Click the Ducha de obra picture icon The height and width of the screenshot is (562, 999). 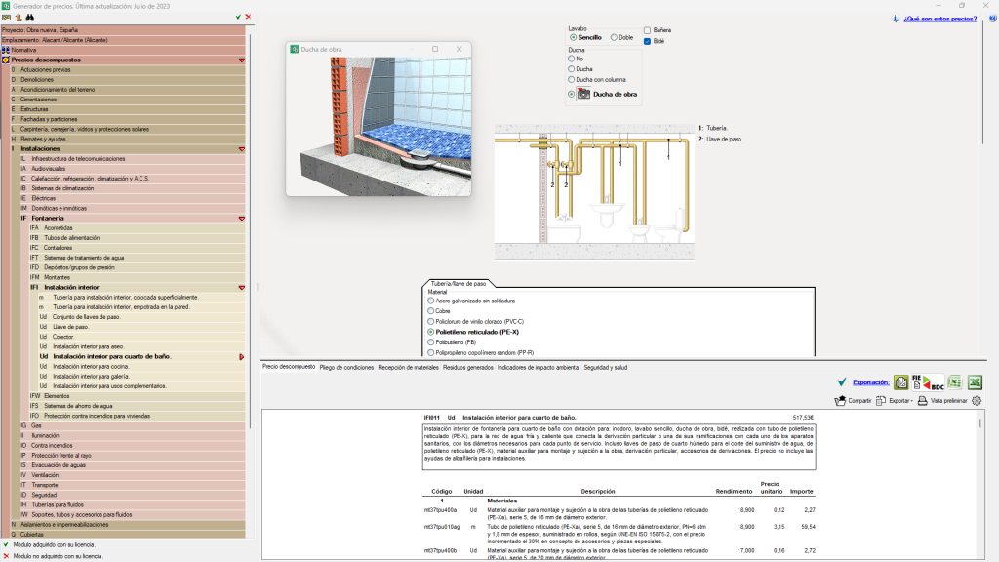click(583, 94)
